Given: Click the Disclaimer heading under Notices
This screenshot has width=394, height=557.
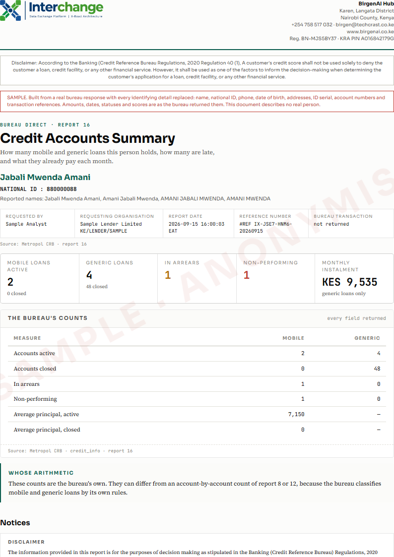Looking at the screenshot, I should coord(26,542).
